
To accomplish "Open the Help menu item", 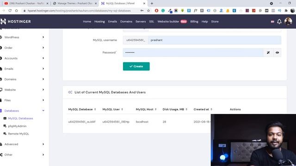I will coord(204,22).
